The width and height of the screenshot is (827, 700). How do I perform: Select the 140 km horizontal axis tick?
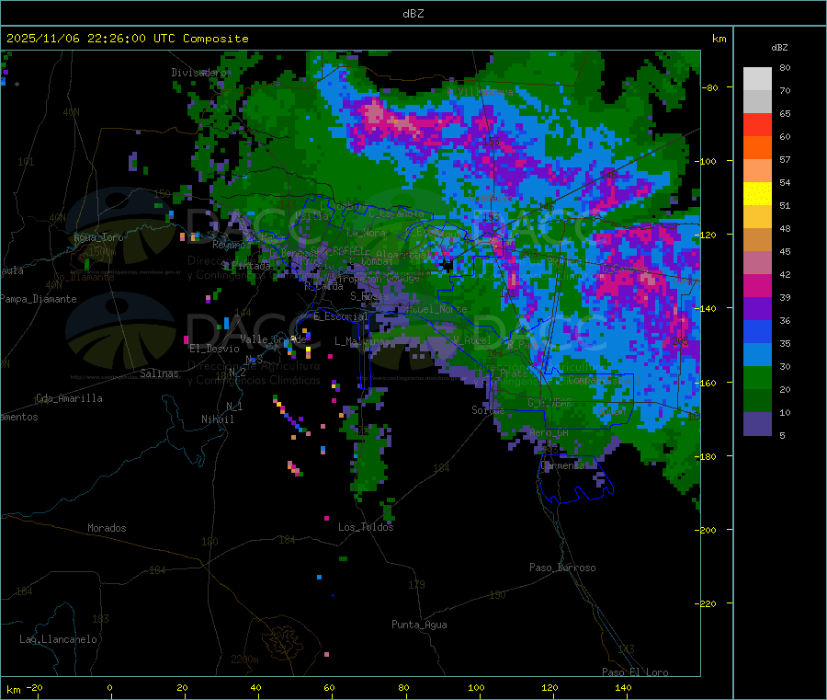pyautogui.click(x=623, y=688)
